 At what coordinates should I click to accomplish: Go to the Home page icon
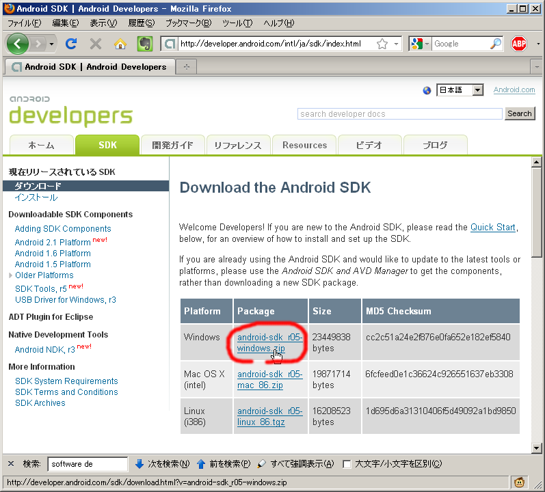coord(120,44)
